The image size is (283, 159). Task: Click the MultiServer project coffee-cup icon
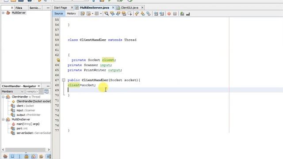point(8,13)
